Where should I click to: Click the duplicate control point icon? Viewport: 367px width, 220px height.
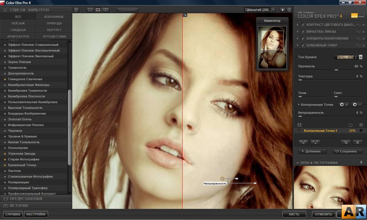[x=345, y=142]
